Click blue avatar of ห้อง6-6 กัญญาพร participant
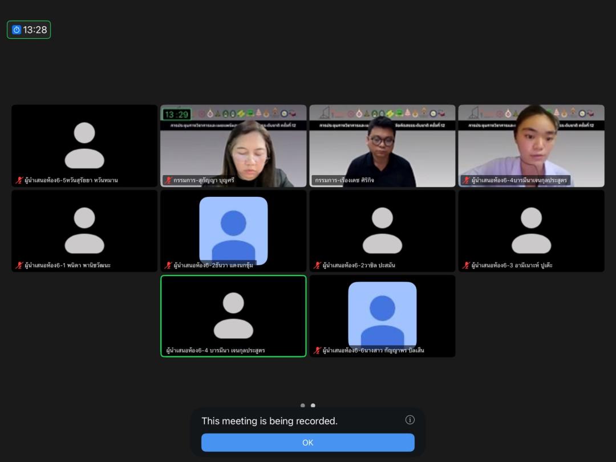Image resolution: width=616 pixels, height=462 pixels. [x=382, y=314]
